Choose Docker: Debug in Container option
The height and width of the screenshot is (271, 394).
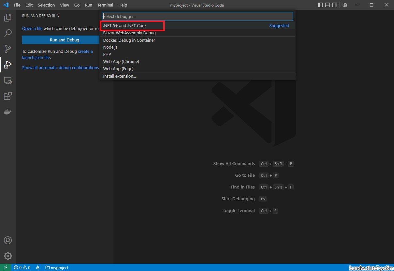click(197, 40)
